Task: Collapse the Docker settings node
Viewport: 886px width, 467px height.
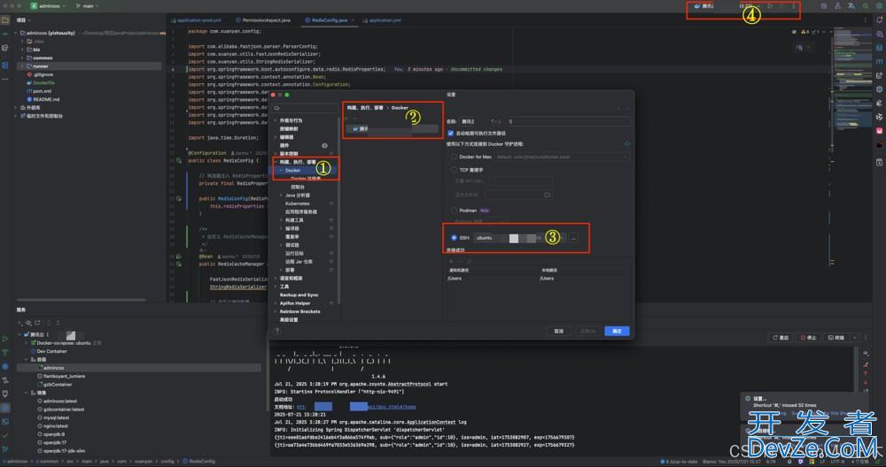Action: (281, 171)
